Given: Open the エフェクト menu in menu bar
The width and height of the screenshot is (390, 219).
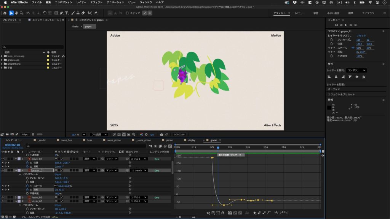Looking at the screenshot, I should 96,2.
